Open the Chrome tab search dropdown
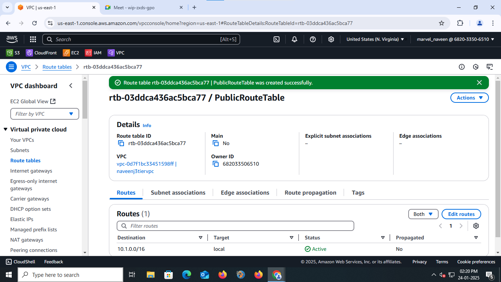Screen dimensions: 501x282 7,7
